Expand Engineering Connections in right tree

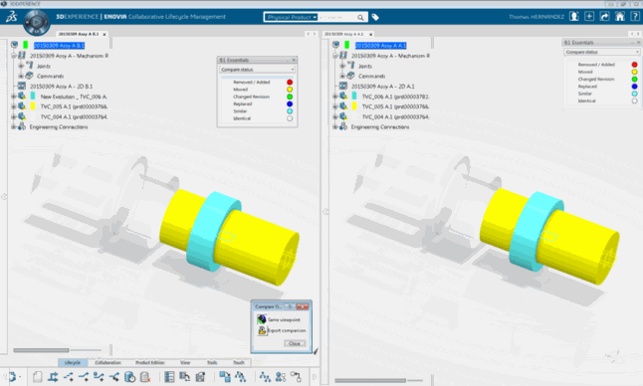tap(335, 126)
